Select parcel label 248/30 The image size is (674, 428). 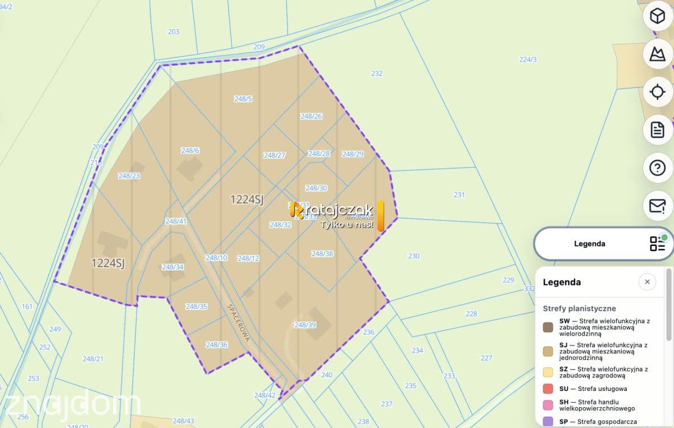click(x=316, y=188)
